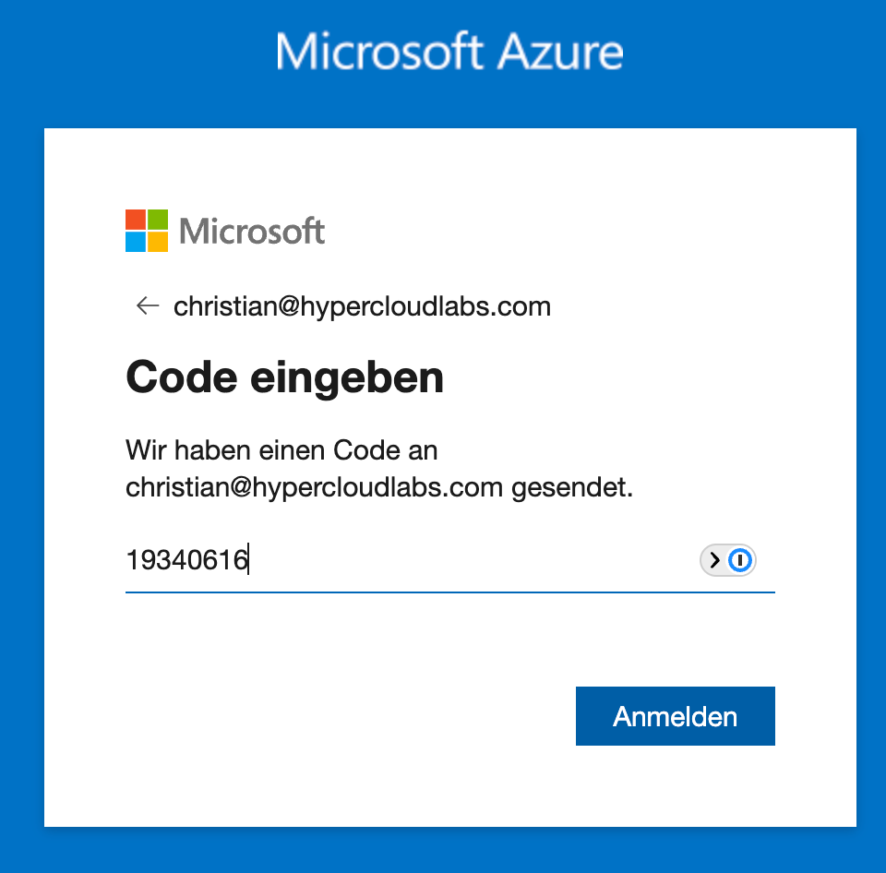The width and height of the screenshot is (886, 873).
Task: Click the four-color Microsoft logo
Action: pyautogui.click(x=147, y=231)
